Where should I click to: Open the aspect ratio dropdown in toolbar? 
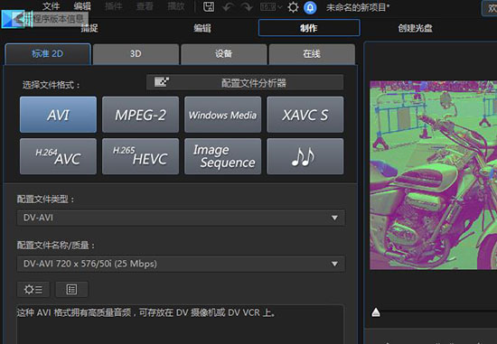tap(271, 7)
